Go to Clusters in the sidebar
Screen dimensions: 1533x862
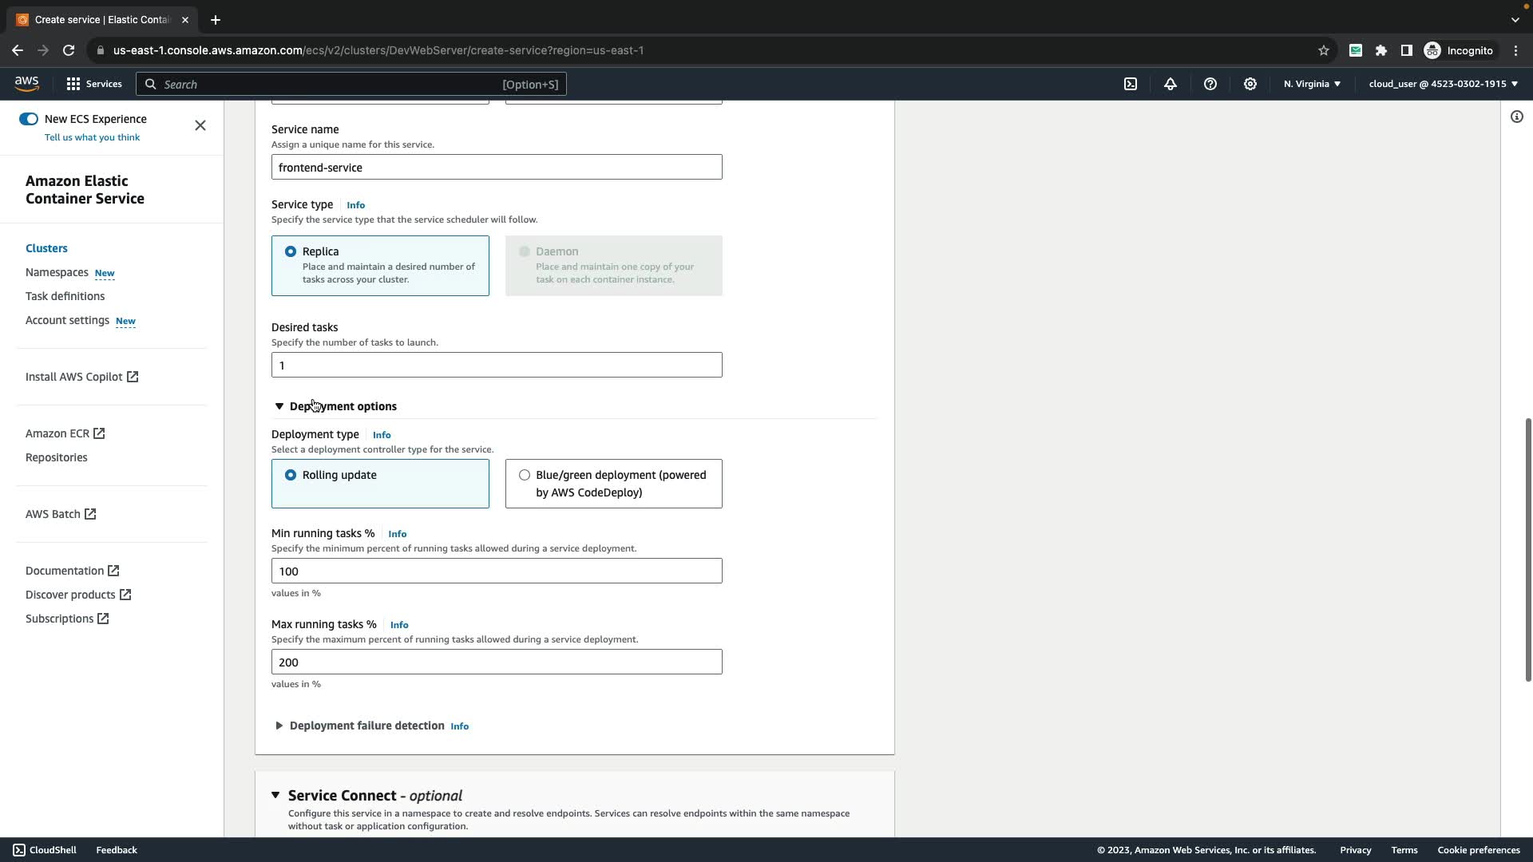(46, 248)
